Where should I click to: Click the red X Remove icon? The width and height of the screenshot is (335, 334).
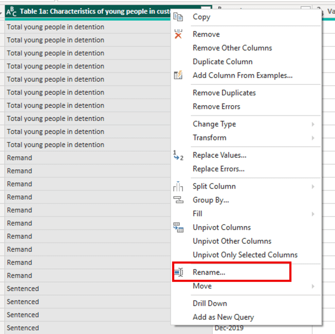click(x=178, y=34)
